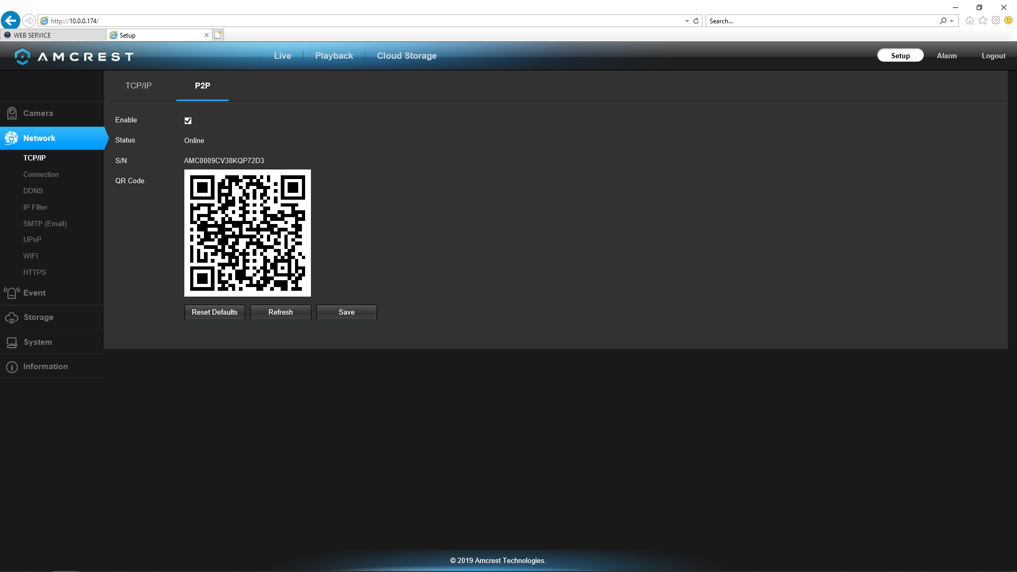Viewport: 1017px width, 572px height.
Task: Switch to WEB SERVICE browser tab
Action: tap(53, 35)
